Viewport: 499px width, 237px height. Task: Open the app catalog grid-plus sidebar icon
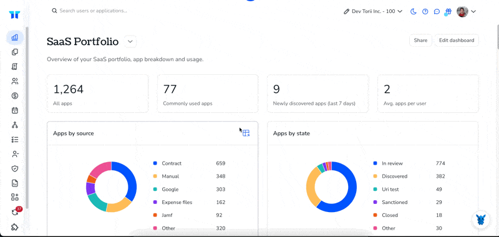[14, 197]
